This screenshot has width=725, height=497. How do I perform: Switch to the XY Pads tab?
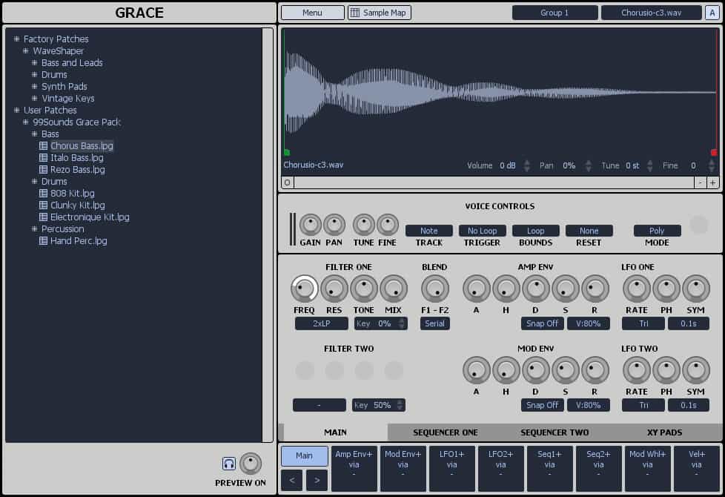click(663, 432)
